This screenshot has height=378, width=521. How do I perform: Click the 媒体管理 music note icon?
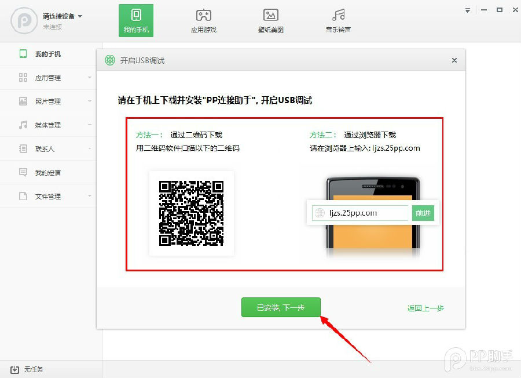23,125
